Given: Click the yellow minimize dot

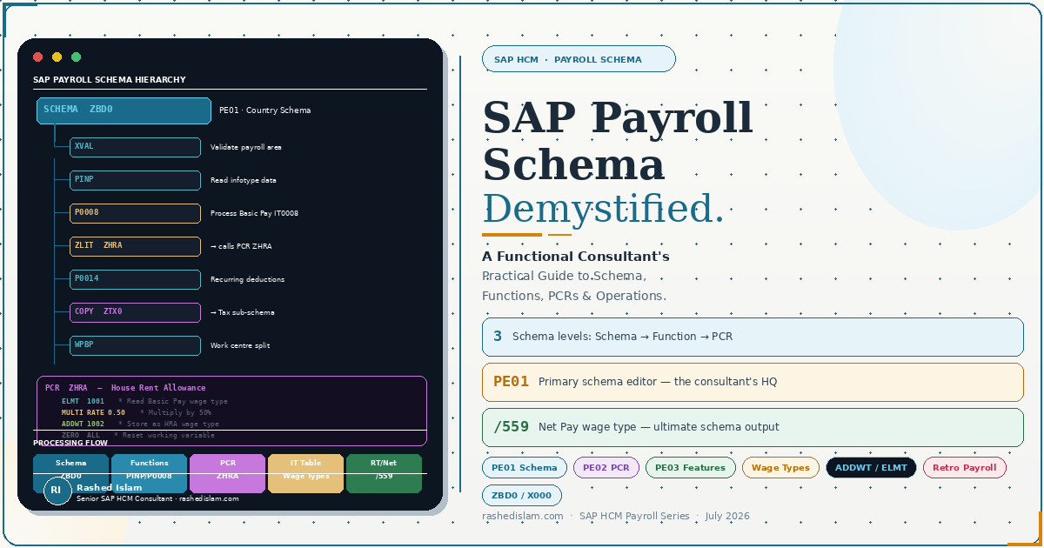Looking at the screenshot, I should 57,57.
